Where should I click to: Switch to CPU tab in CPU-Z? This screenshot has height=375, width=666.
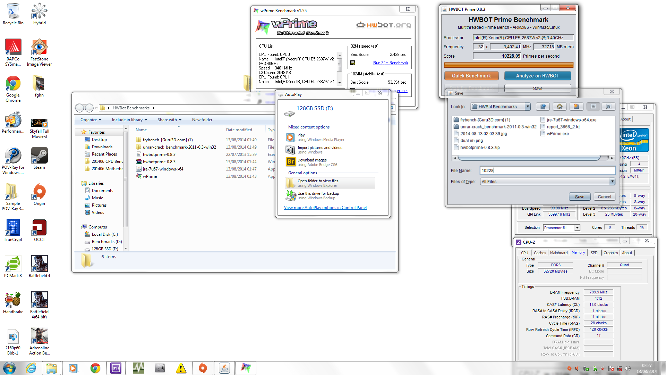point(524,253)
